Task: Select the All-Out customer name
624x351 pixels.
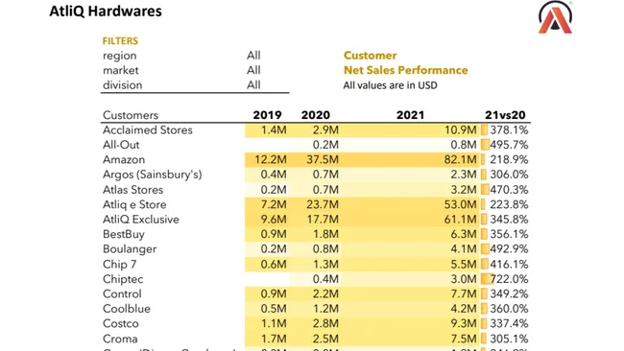Action: click(121, 145)
